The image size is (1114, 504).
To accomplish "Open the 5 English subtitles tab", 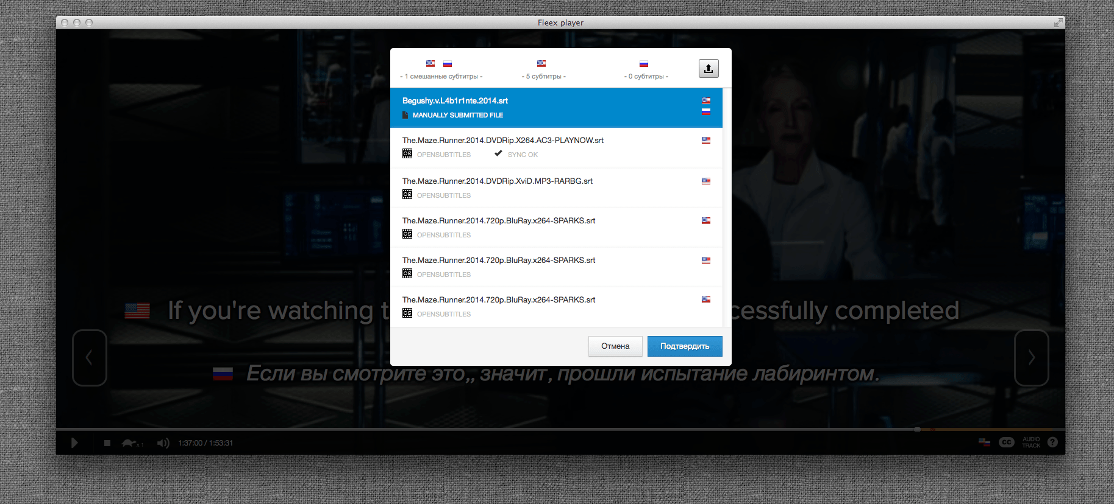I will (543, 70).
